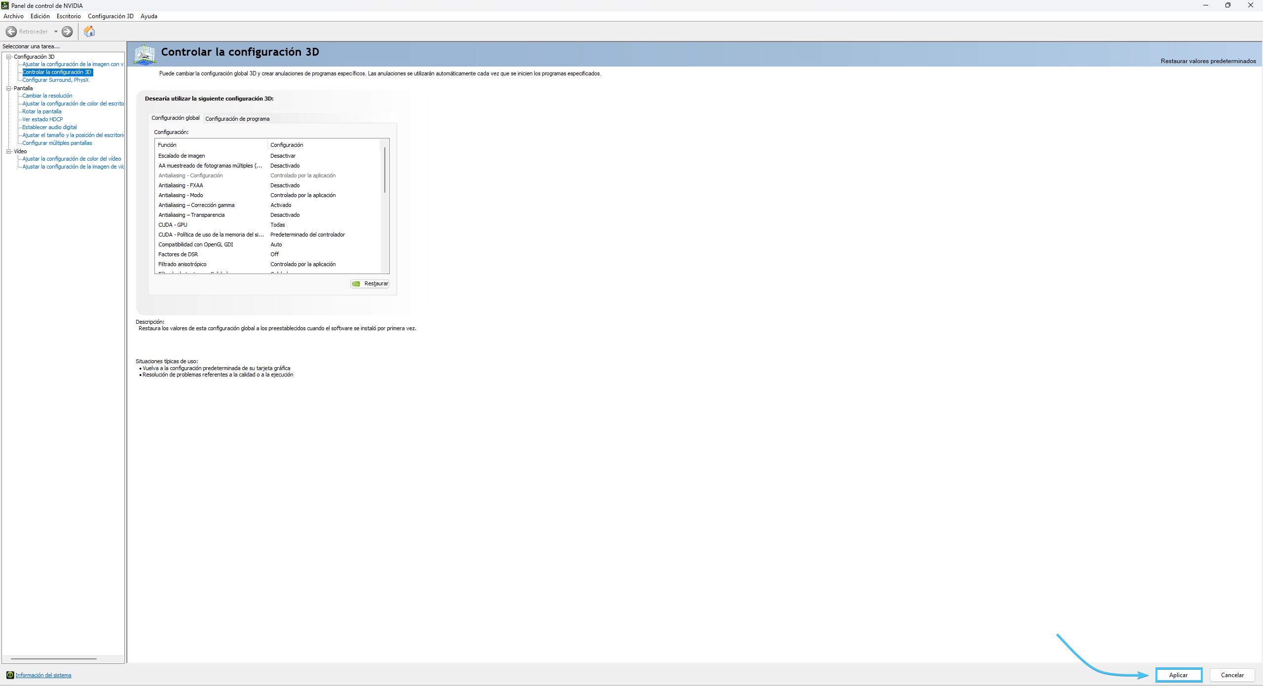The height and width of the screenshot is (686, 1263).
Task: Open the Archivo menu
Action: [x=13, y=16]
